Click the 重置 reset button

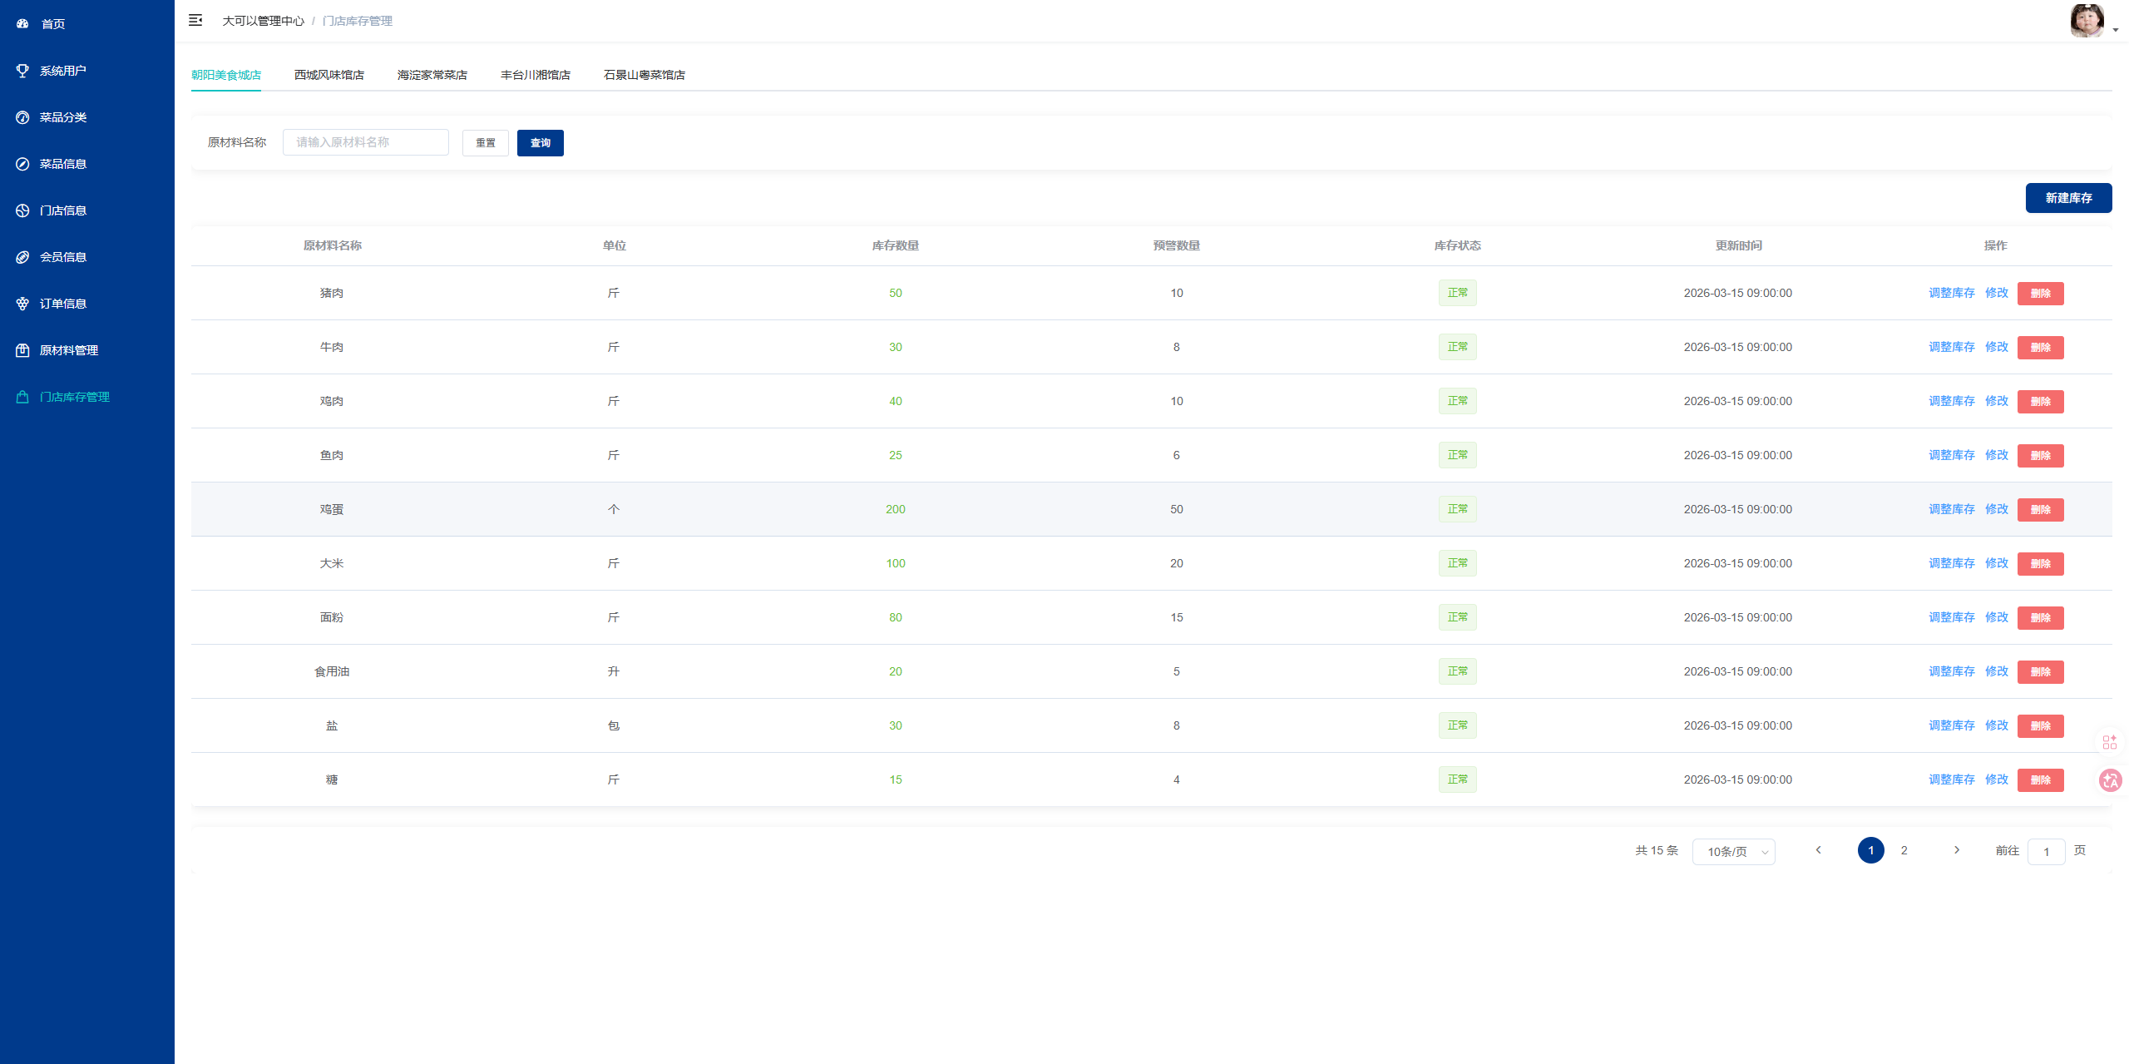click(x=486, y=143)
